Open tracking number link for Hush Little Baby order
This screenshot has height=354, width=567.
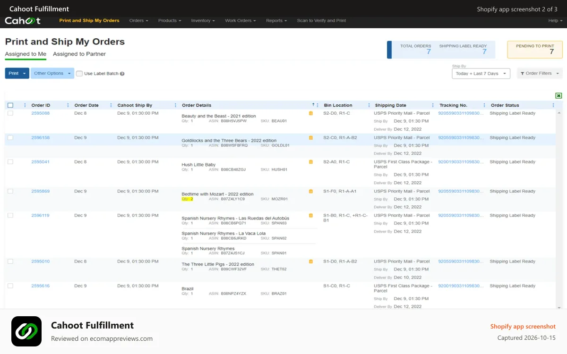(x=461, y=162)
